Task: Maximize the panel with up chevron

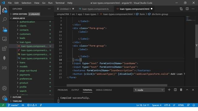Action: tap(187, 90)
